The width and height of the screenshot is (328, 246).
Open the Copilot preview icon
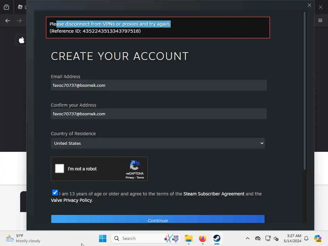coord(318,238)
